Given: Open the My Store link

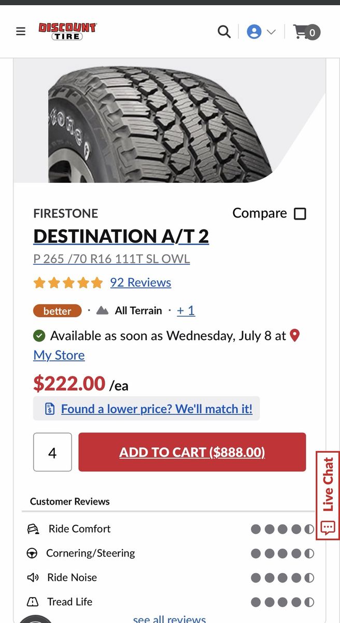Looking at the screenshot, I should (59, 355).
